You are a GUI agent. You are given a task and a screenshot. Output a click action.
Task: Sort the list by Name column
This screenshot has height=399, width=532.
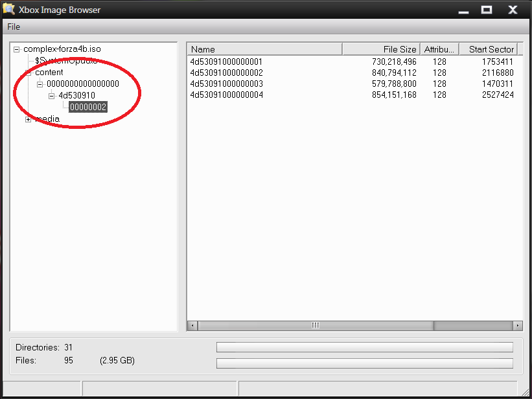coord(264,49)
